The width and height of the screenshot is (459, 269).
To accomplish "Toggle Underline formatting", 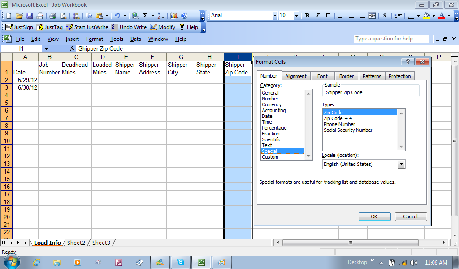I will click(x=328, y=16).
